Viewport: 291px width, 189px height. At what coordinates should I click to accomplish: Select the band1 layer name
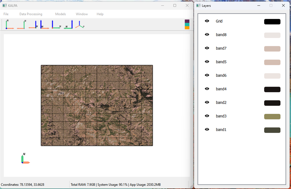[x=221, y=130]
